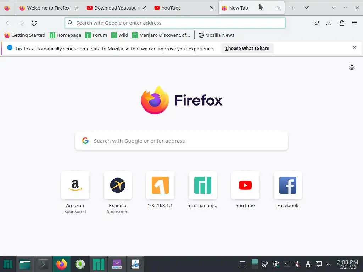Screen dimensions: 363x272
Task: Click the virtual desktop pager
Action: coord(255,264)
